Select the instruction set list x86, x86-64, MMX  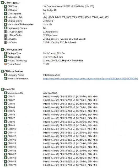(x=76, y=17)
